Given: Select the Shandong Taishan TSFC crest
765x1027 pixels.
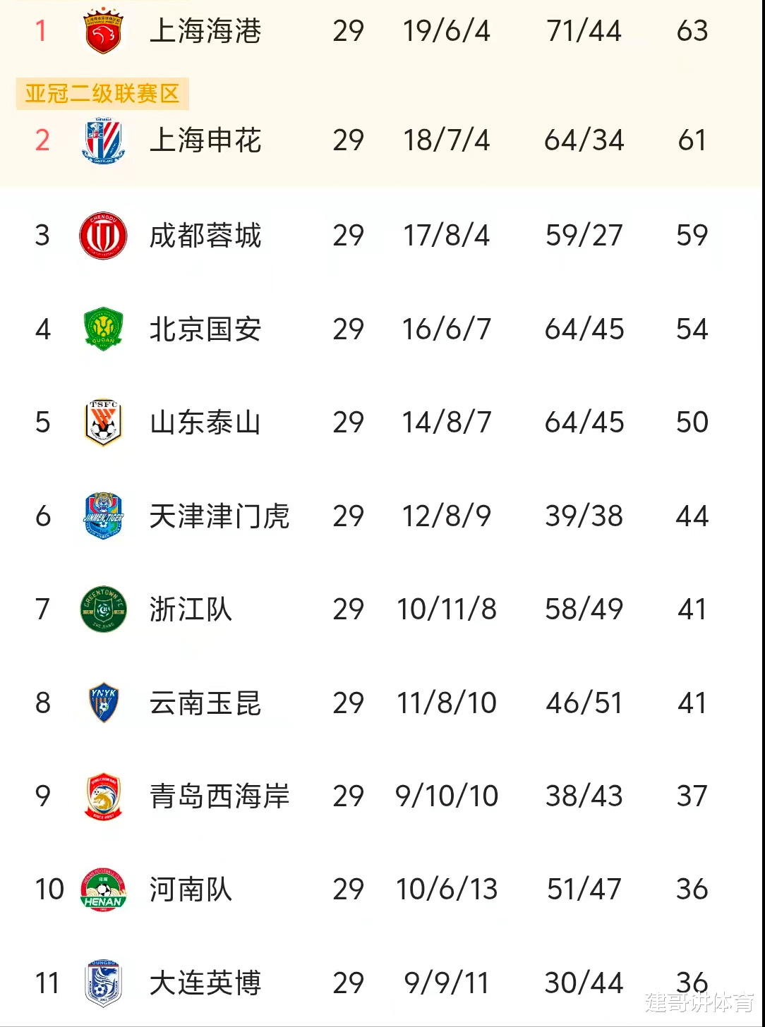Looking at the screenshot, I should 103,423.
